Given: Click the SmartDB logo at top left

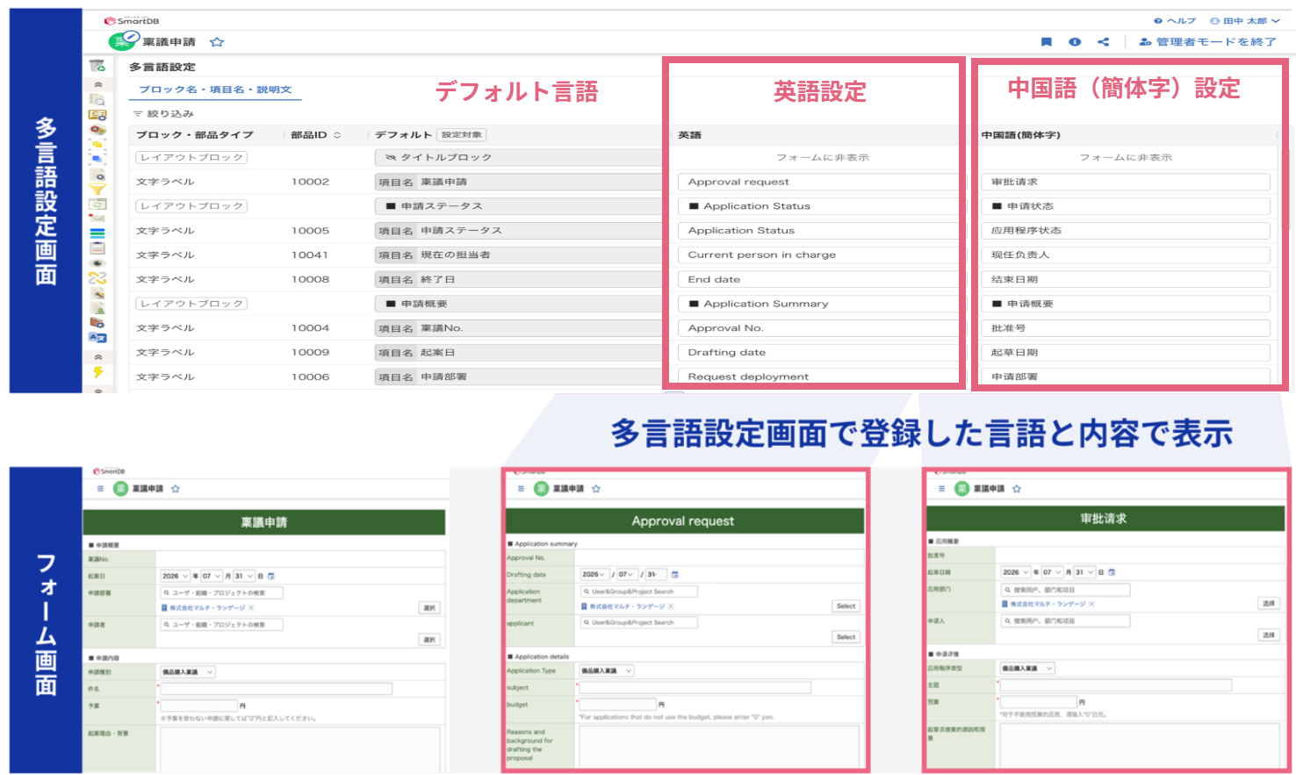Looking at the screenshot, I should coord(132,21).
